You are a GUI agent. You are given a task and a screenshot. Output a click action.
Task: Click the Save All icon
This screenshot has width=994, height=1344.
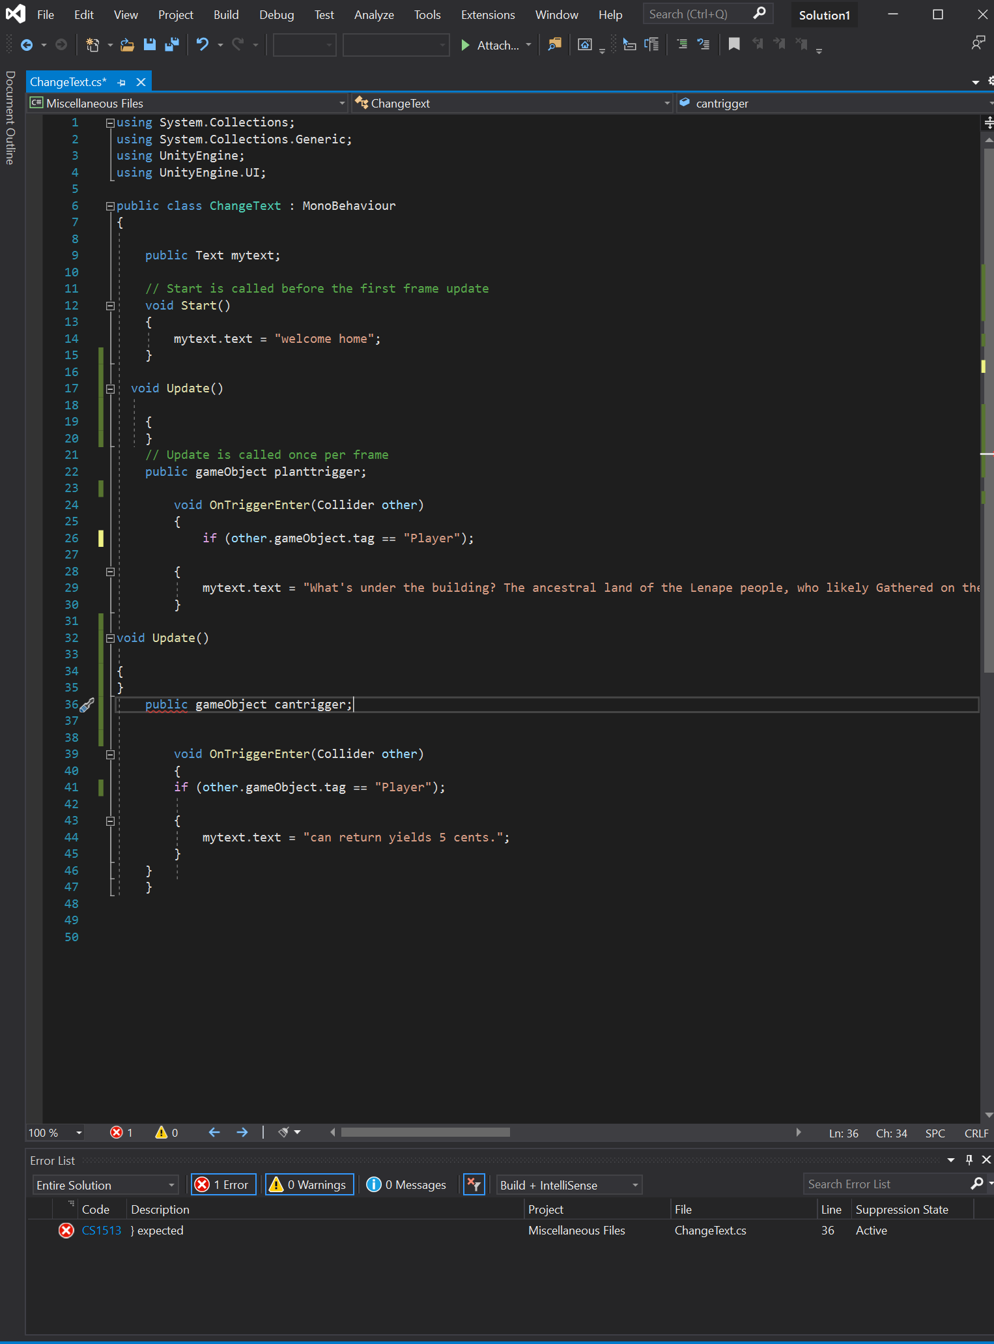[172, 44]
